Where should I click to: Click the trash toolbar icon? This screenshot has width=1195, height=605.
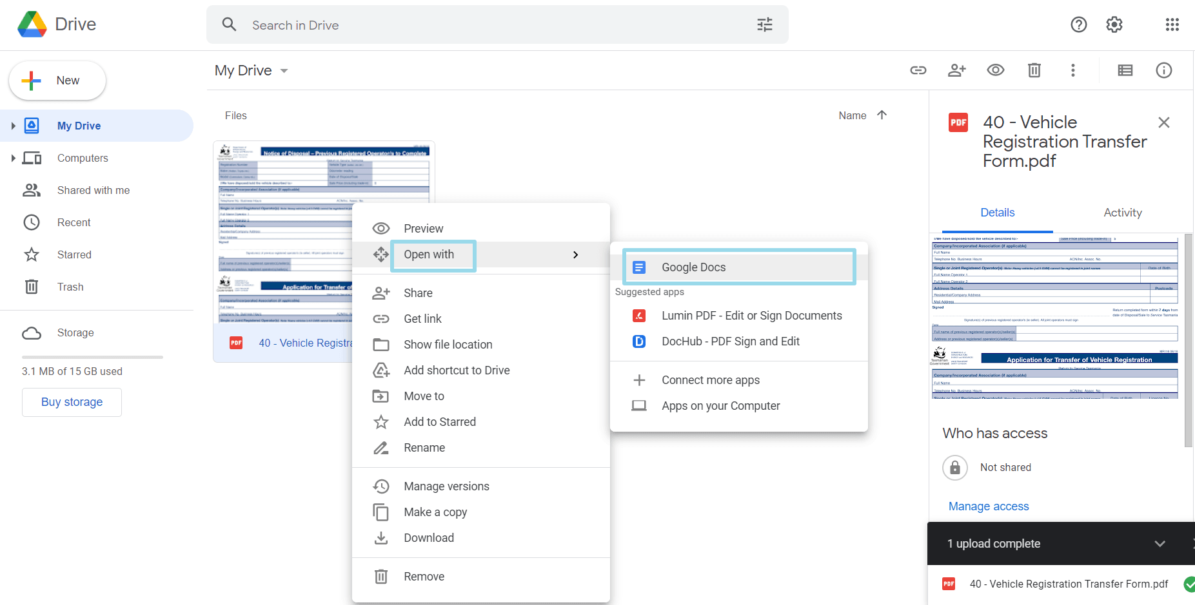(x=1034, y=70)
